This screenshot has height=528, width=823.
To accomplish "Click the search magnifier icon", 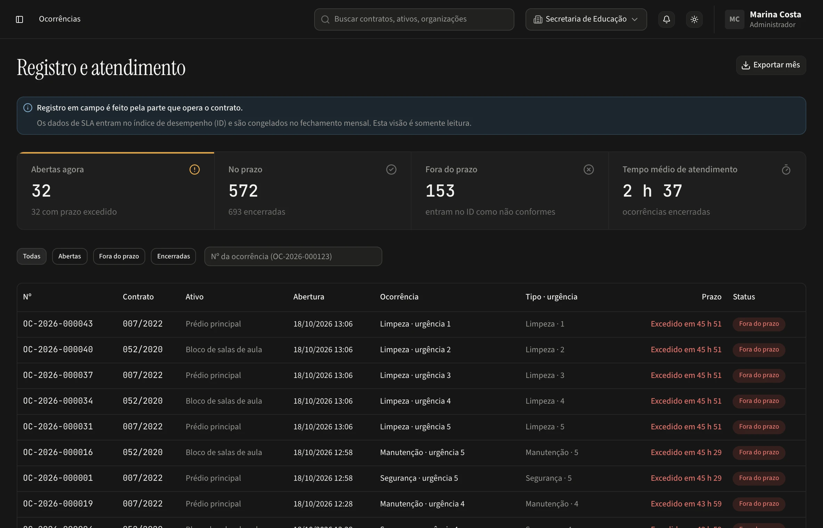I will [x=325, y=19].
